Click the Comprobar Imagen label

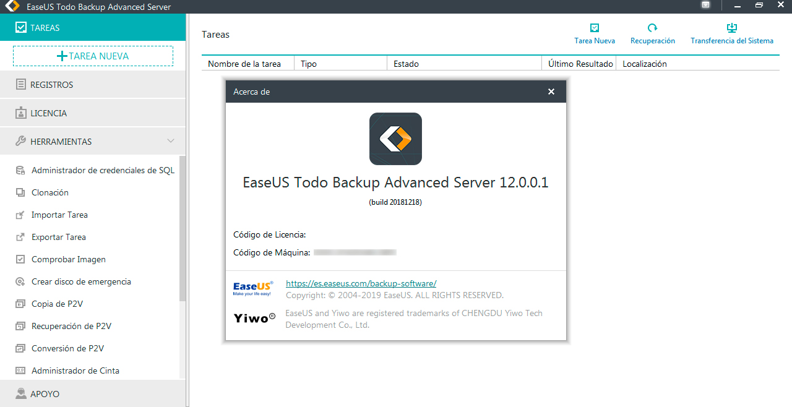[x=69, y=259]
